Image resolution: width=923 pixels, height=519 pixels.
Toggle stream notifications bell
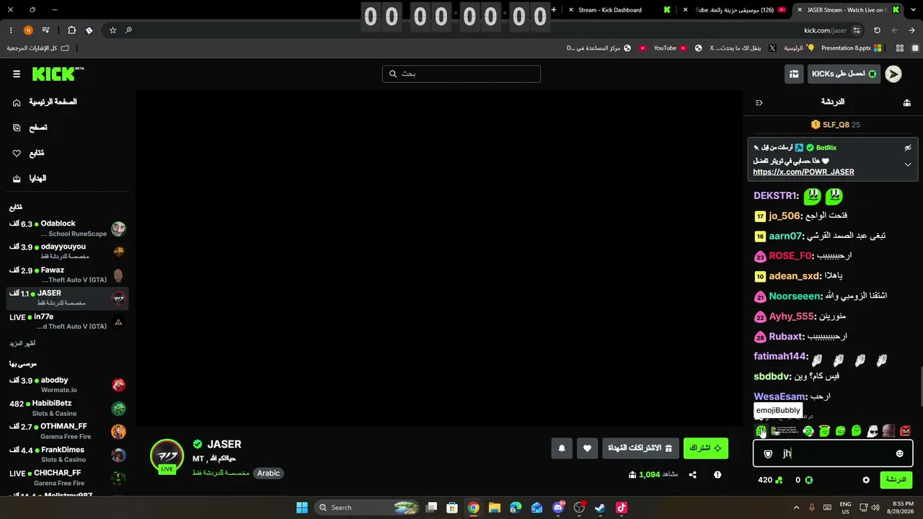click(562, 448)
